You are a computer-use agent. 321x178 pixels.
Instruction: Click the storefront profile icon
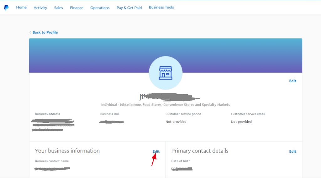click(x=165, y=73)
